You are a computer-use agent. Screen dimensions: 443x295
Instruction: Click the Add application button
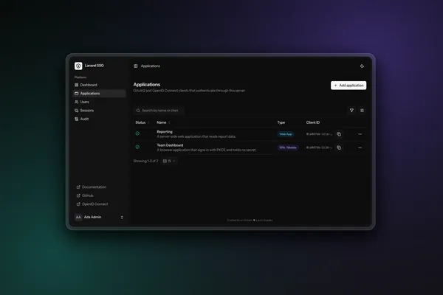(x=348, y=86)
